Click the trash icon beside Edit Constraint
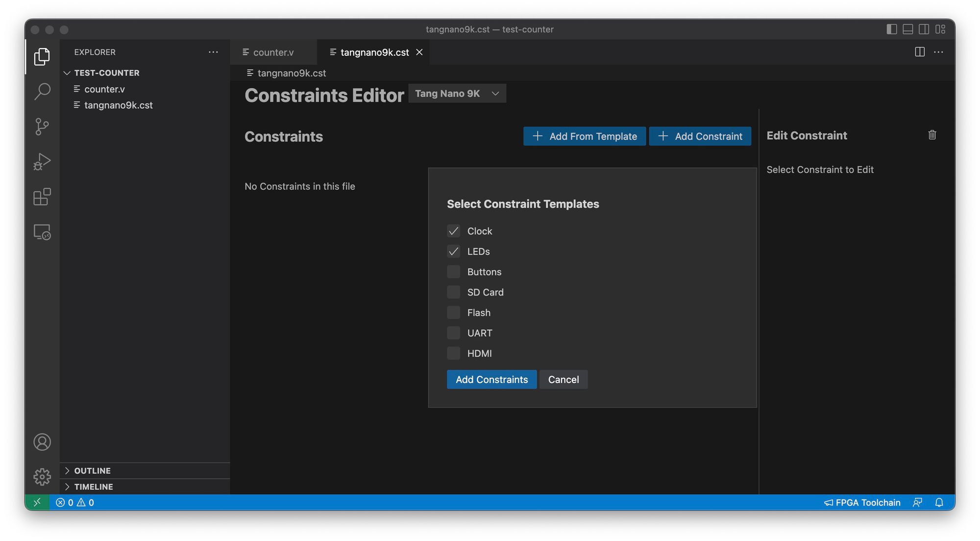 [932, 135]
